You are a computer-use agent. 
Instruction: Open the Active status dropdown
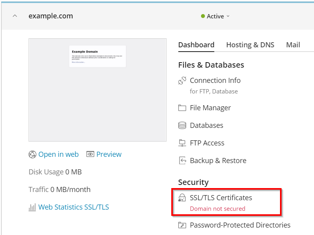(215, 16)
